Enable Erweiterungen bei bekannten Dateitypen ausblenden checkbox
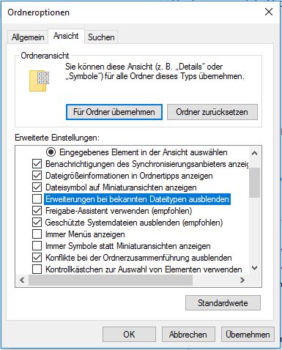 tap(37, 199)
